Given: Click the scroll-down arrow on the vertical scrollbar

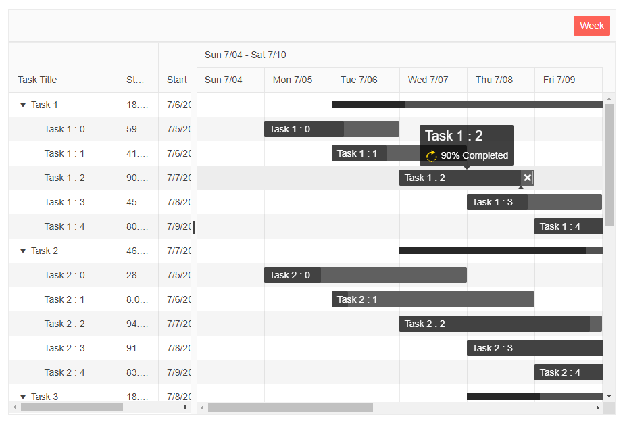Looking at the screenshot, I should coord(610,397).
